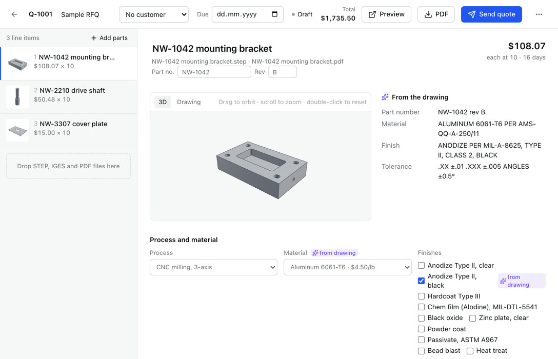Click the $108.07 part price heading
Viewport: 558px width, 359px height.
point(527,46)
